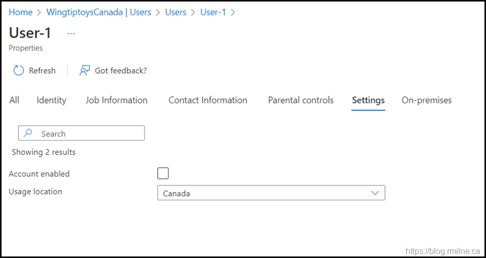Click the feedback person icon
Screen dimensions: 486x258
[x=85, y=70]
